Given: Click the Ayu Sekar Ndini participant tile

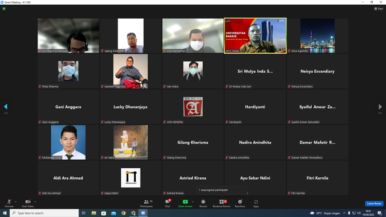Looking at the screenshot, I should (x=255, y=178).
